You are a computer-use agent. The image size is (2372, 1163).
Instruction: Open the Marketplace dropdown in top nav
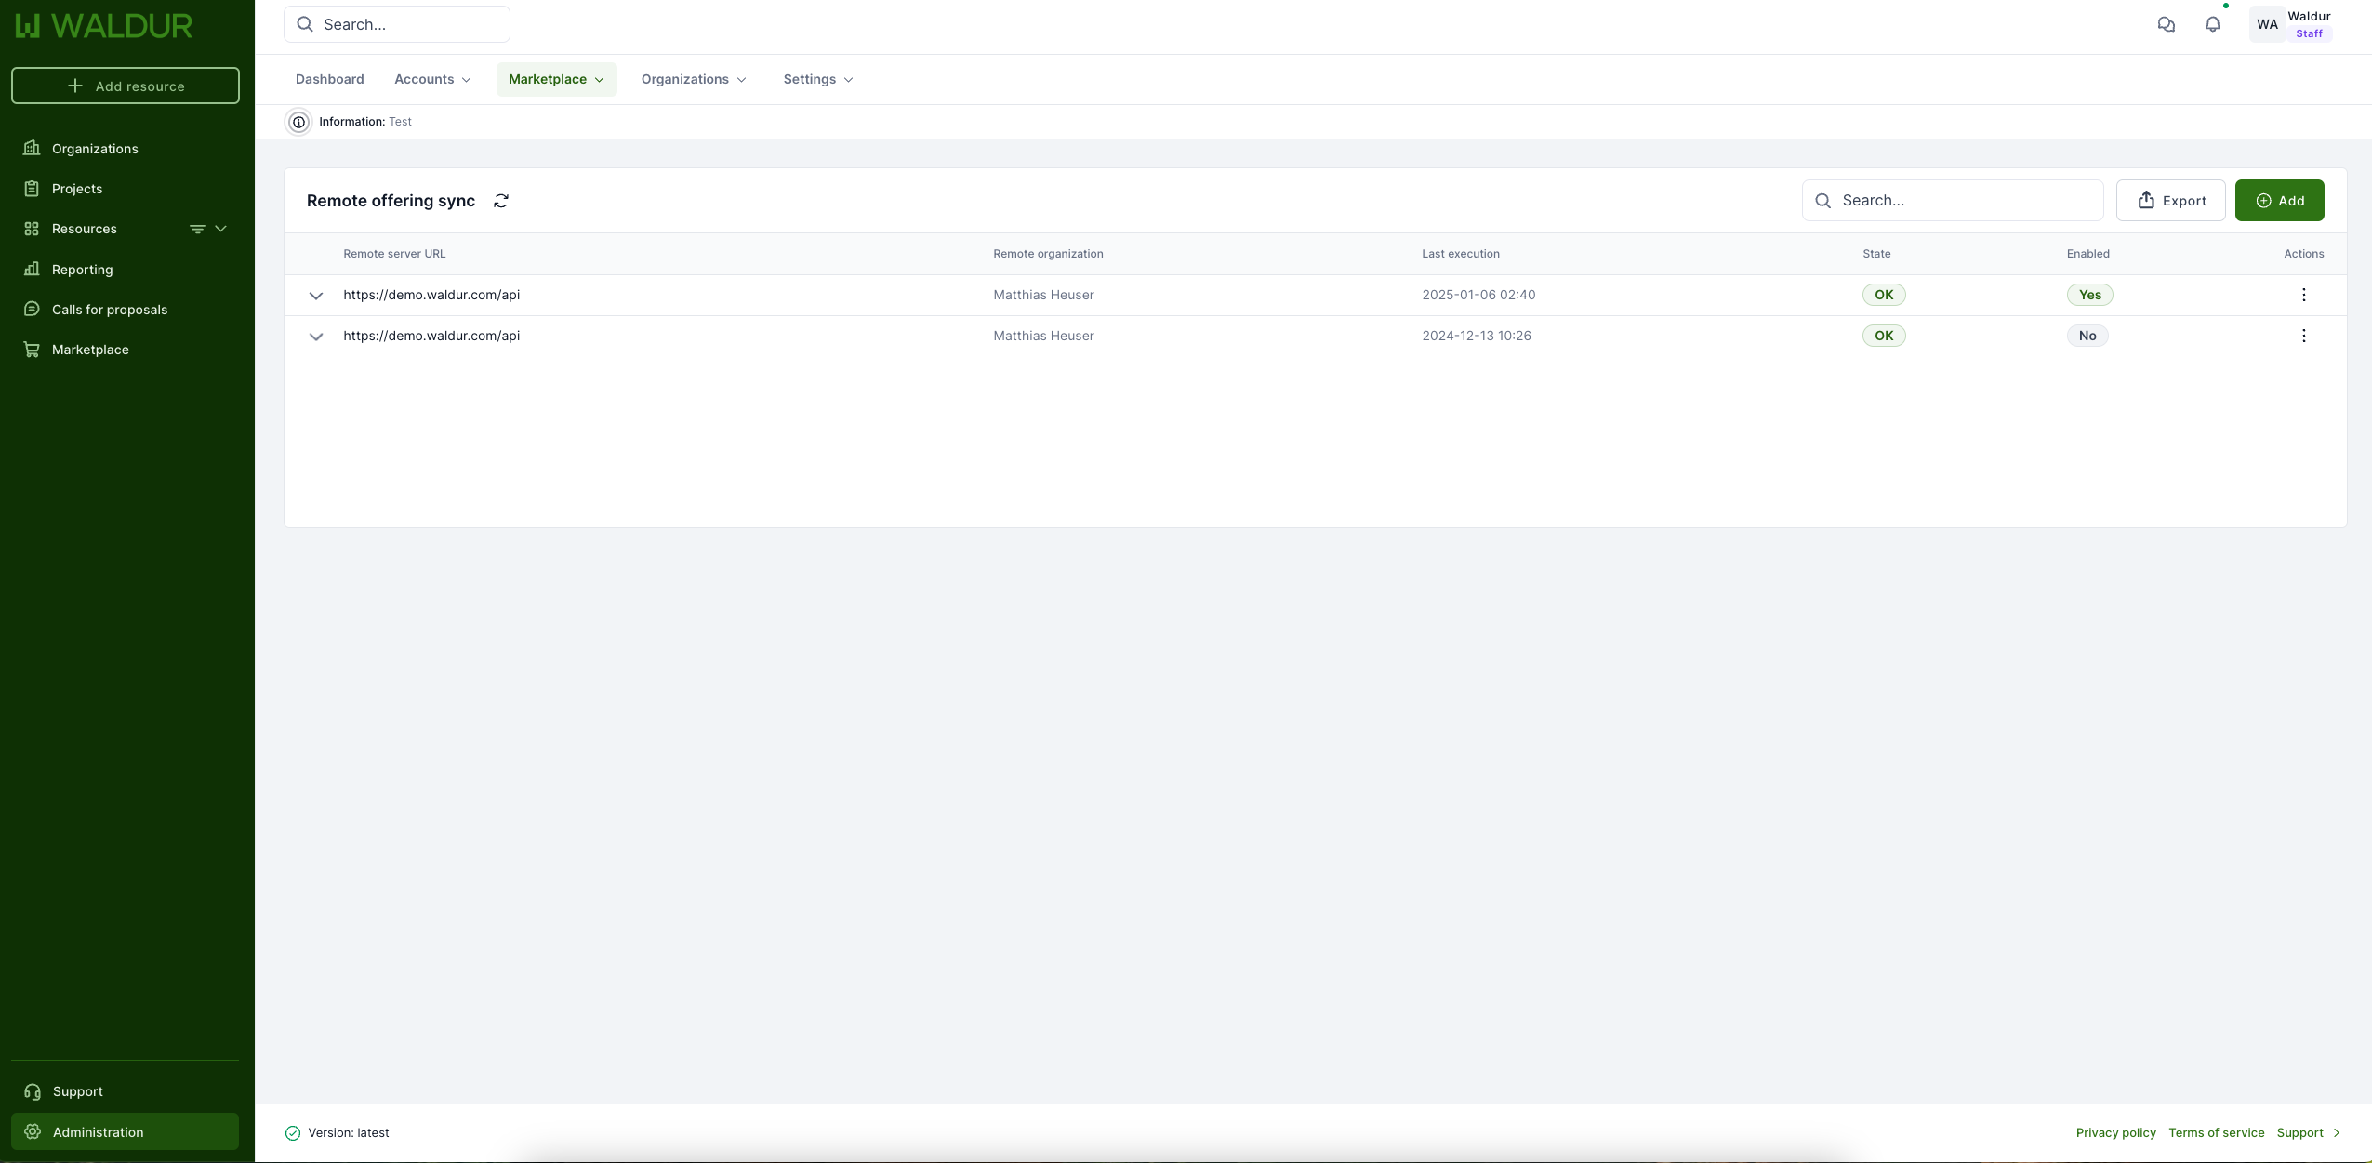click(x=556, y=79)
